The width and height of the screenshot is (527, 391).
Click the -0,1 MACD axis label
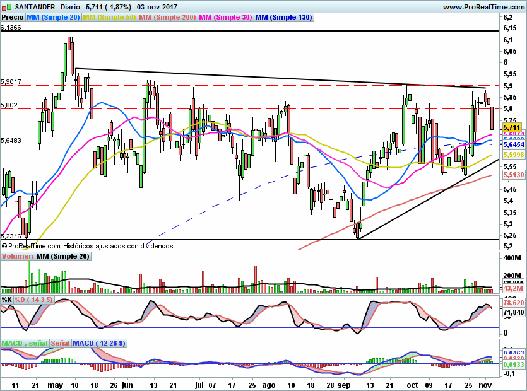(x=509, y=373)
